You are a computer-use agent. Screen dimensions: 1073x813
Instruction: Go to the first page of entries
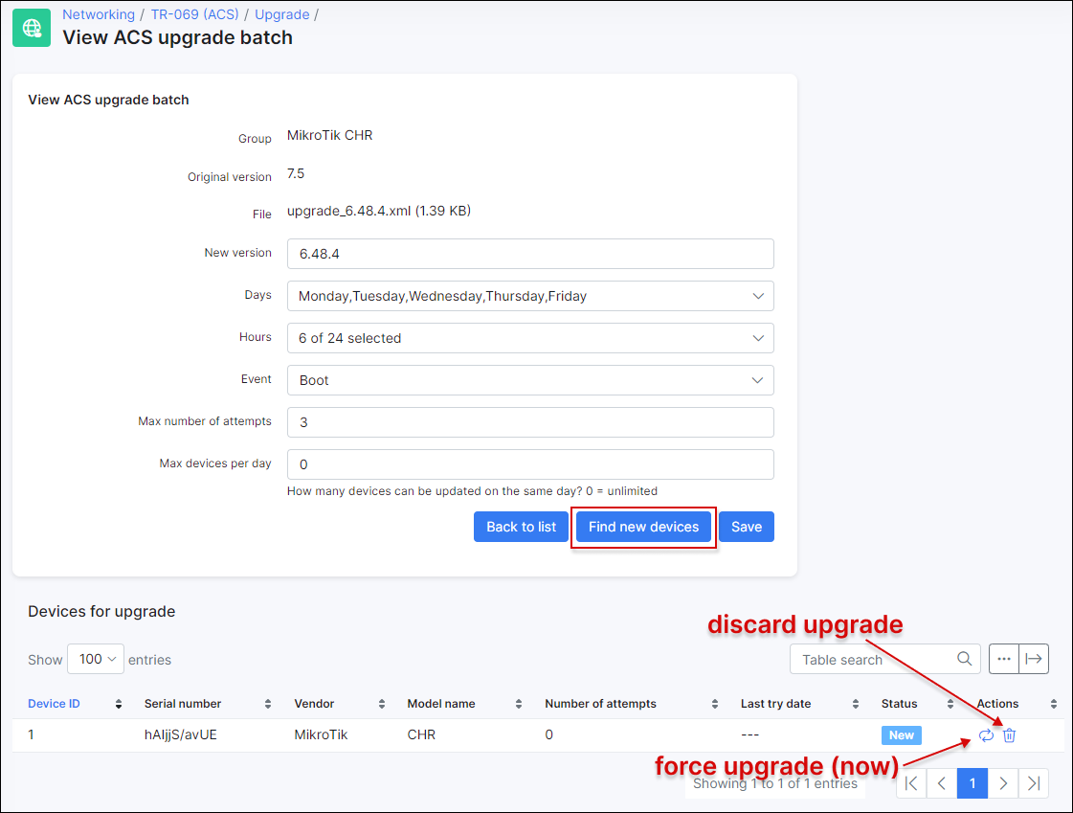click(911, 783)
